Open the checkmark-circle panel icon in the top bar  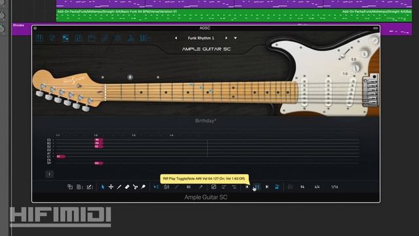pyautogui.click(x=52, y=38)
